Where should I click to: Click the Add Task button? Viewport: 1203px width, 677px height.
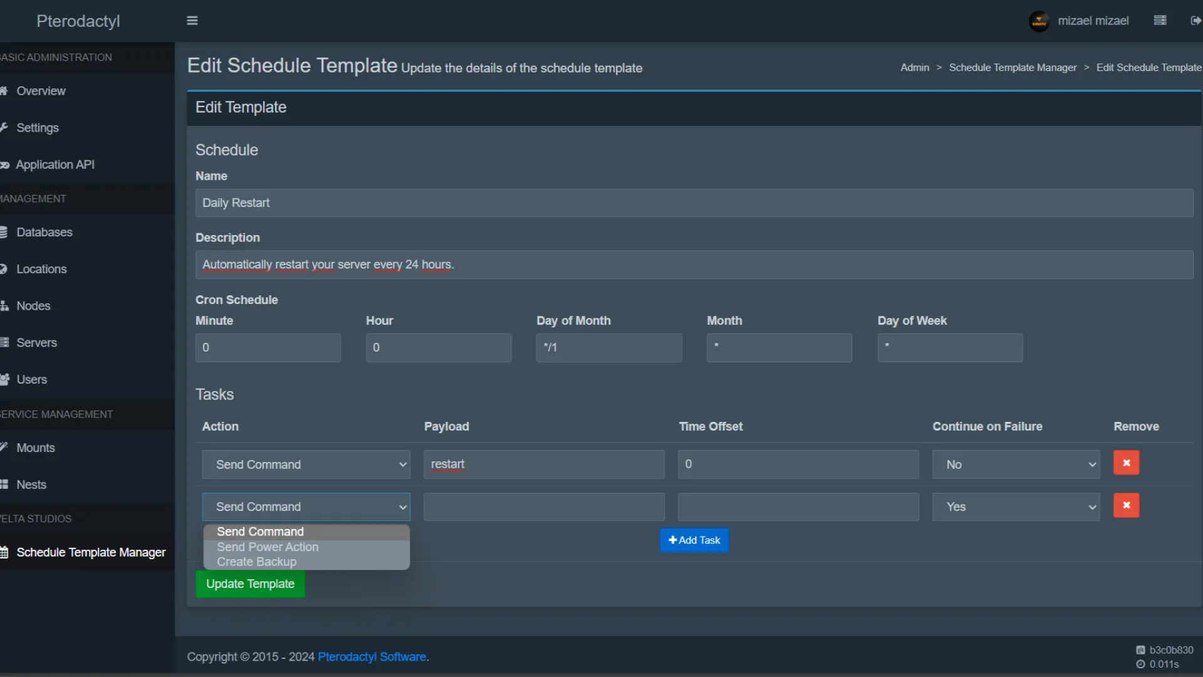click(694, 540)
